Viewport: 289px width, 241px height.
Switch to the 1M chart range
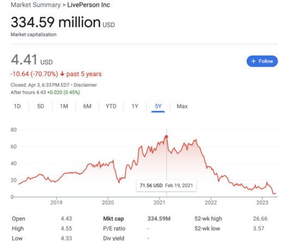64,106
